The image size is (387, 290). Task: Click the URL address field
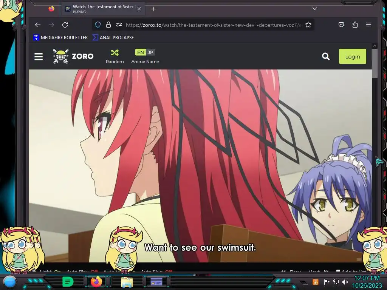click(x=214, y=25)
